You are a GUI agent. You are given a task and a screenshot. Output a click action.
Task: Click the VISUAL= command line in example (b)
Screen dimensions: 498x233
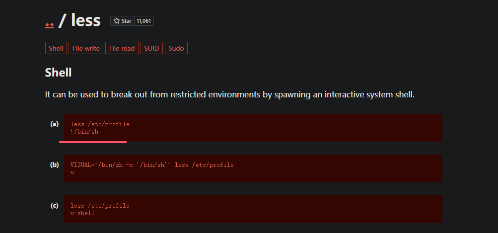coord(152,165)
